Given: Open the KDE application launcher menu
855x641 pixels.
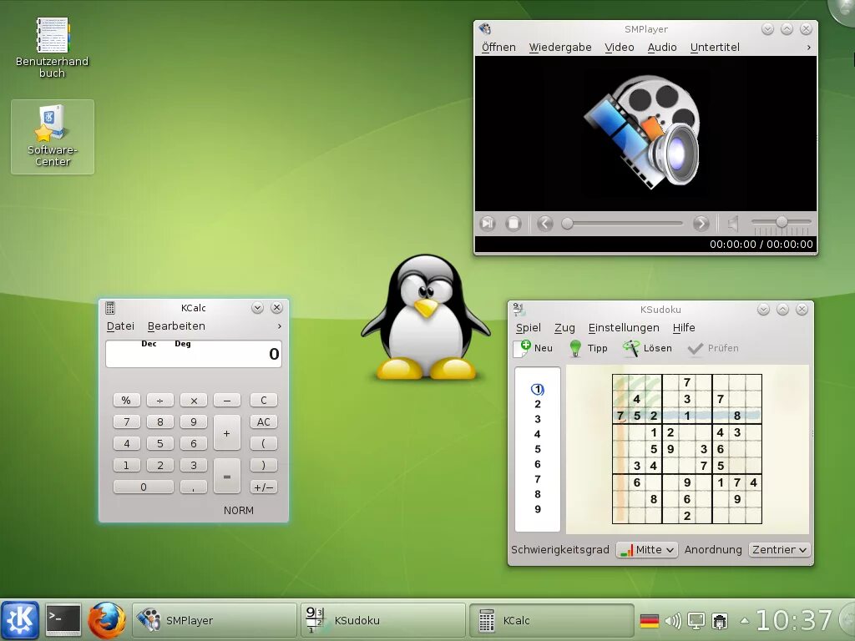Looking at the screenshot, I should click(20, 620).
